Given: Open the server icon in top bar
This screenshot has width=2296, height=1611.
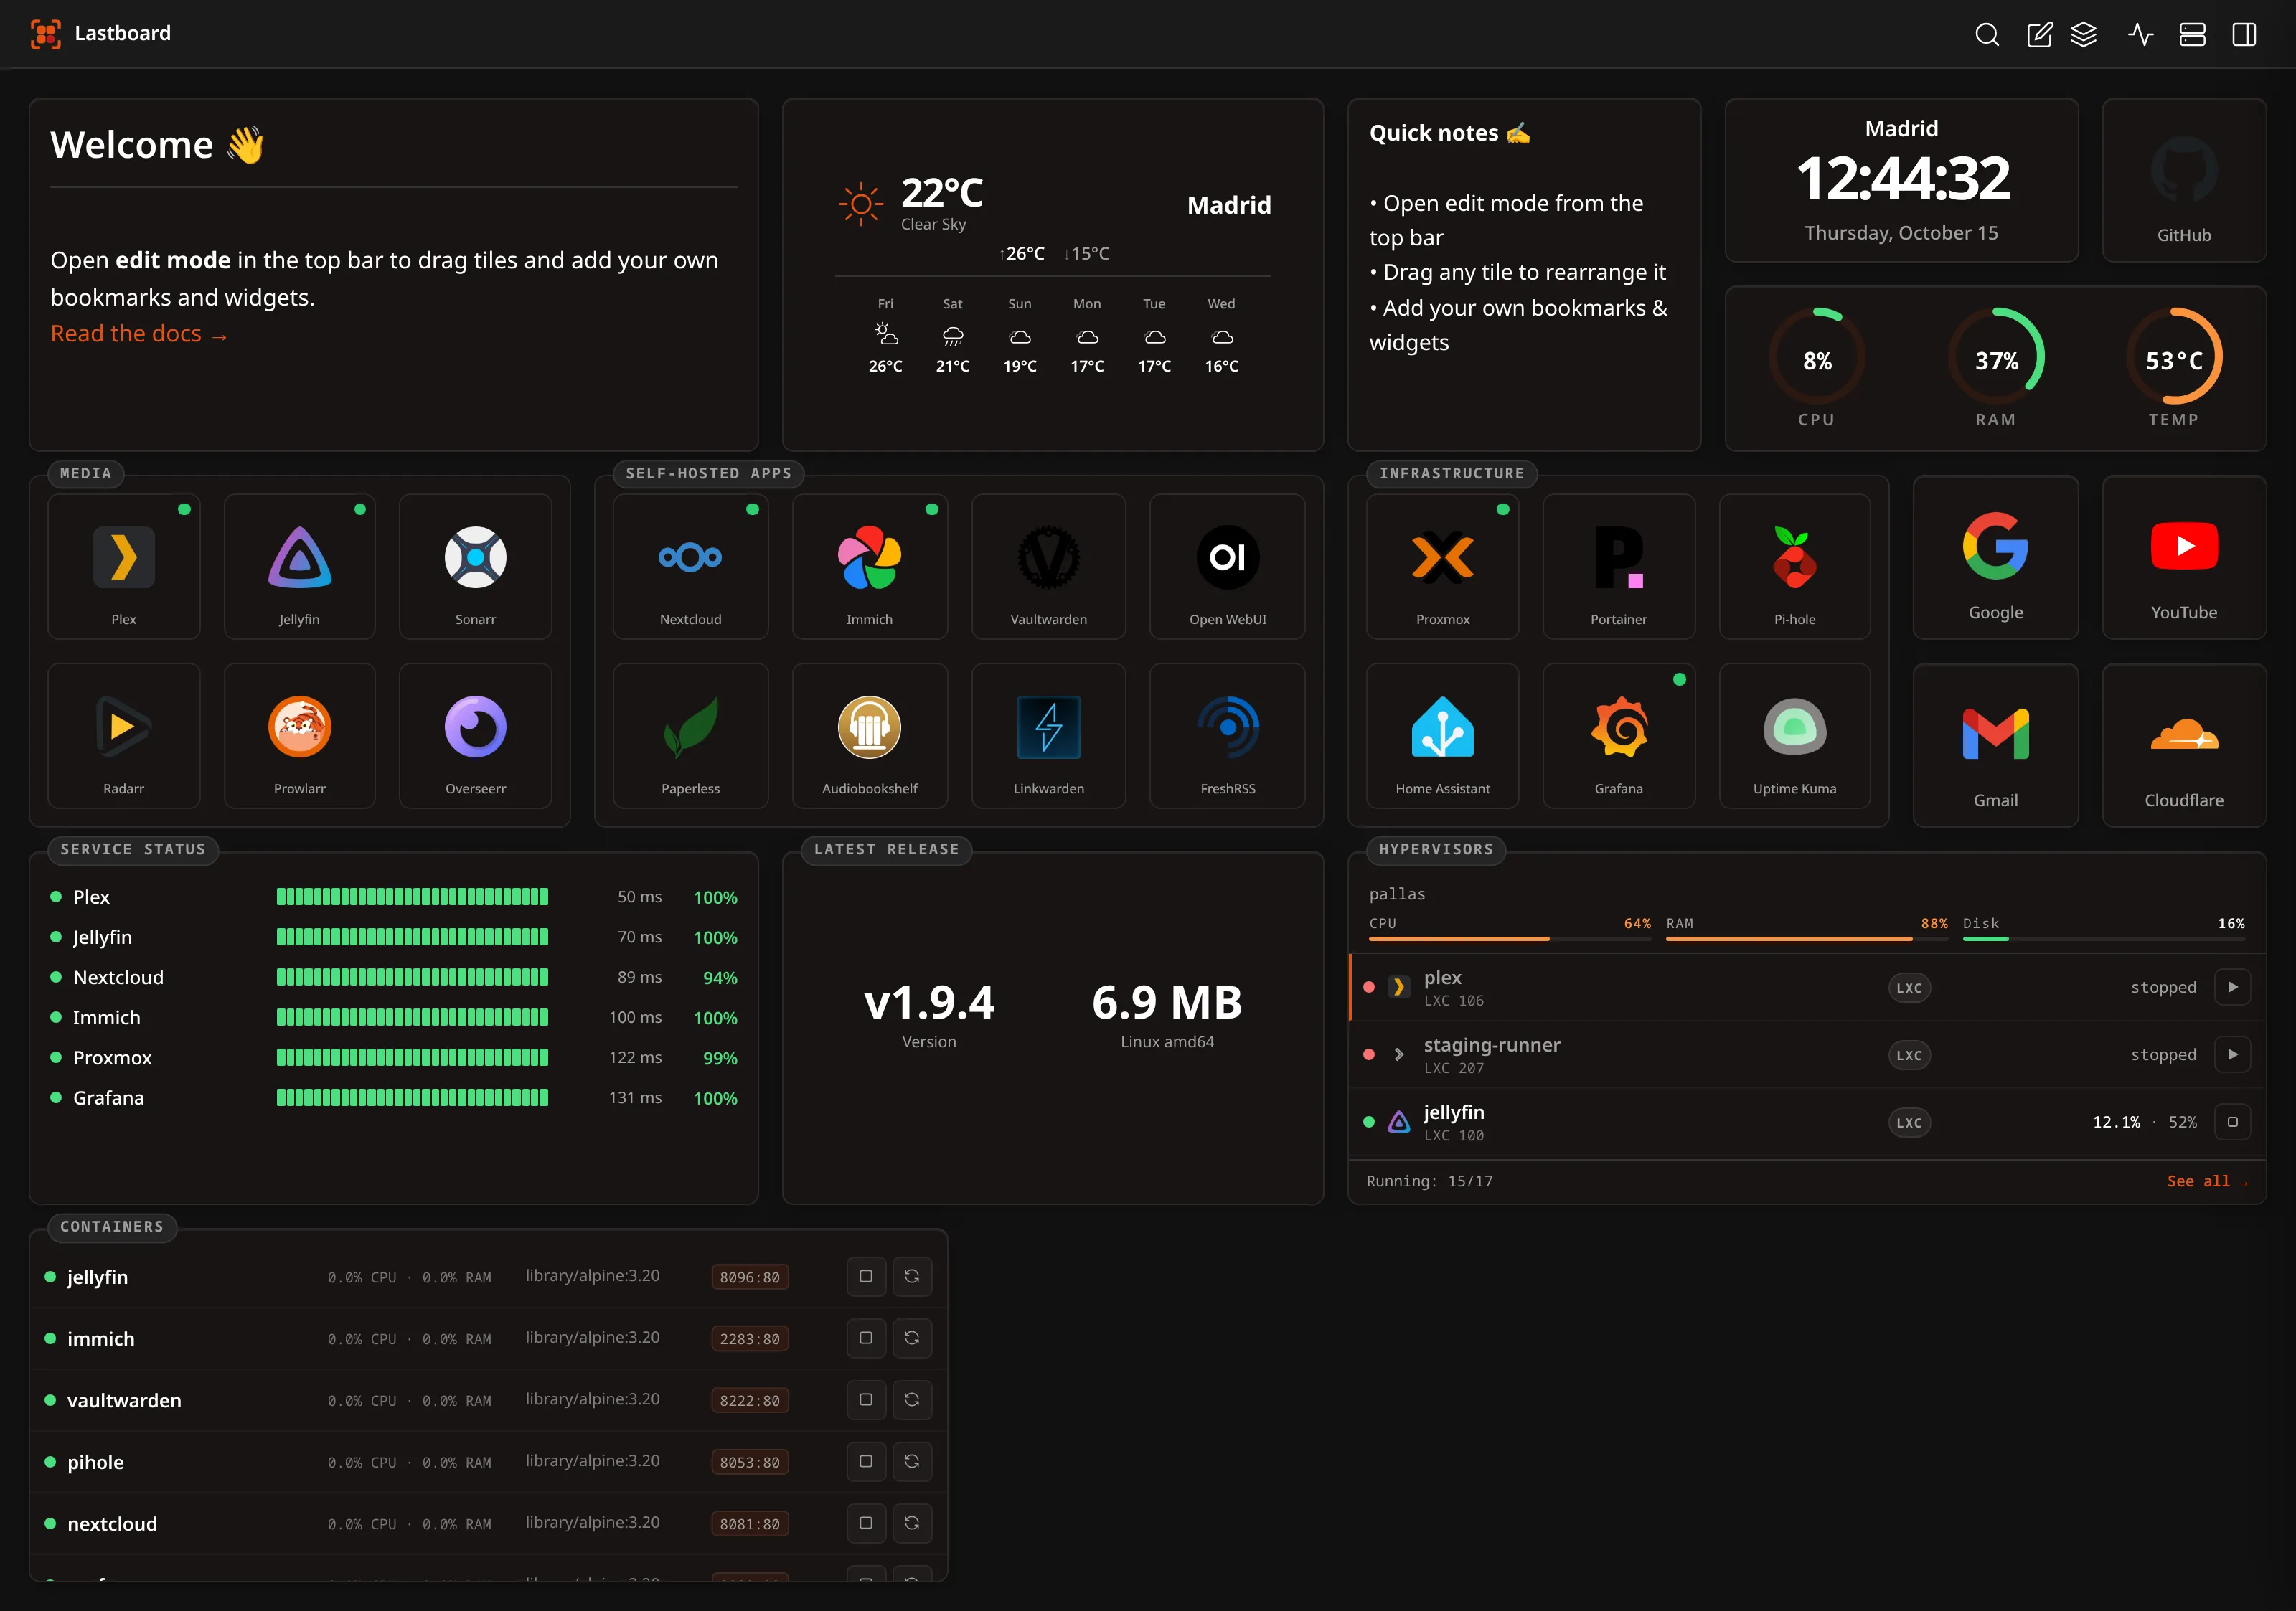Looking at the screenshot, I should [2192, 35].
